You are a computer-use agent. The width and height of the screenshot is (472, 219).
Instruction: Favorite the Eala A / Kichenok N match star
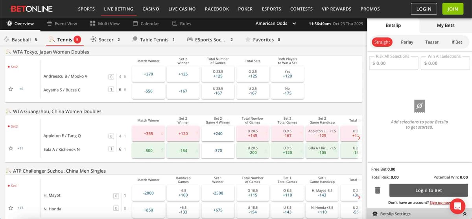coord(11,148)
